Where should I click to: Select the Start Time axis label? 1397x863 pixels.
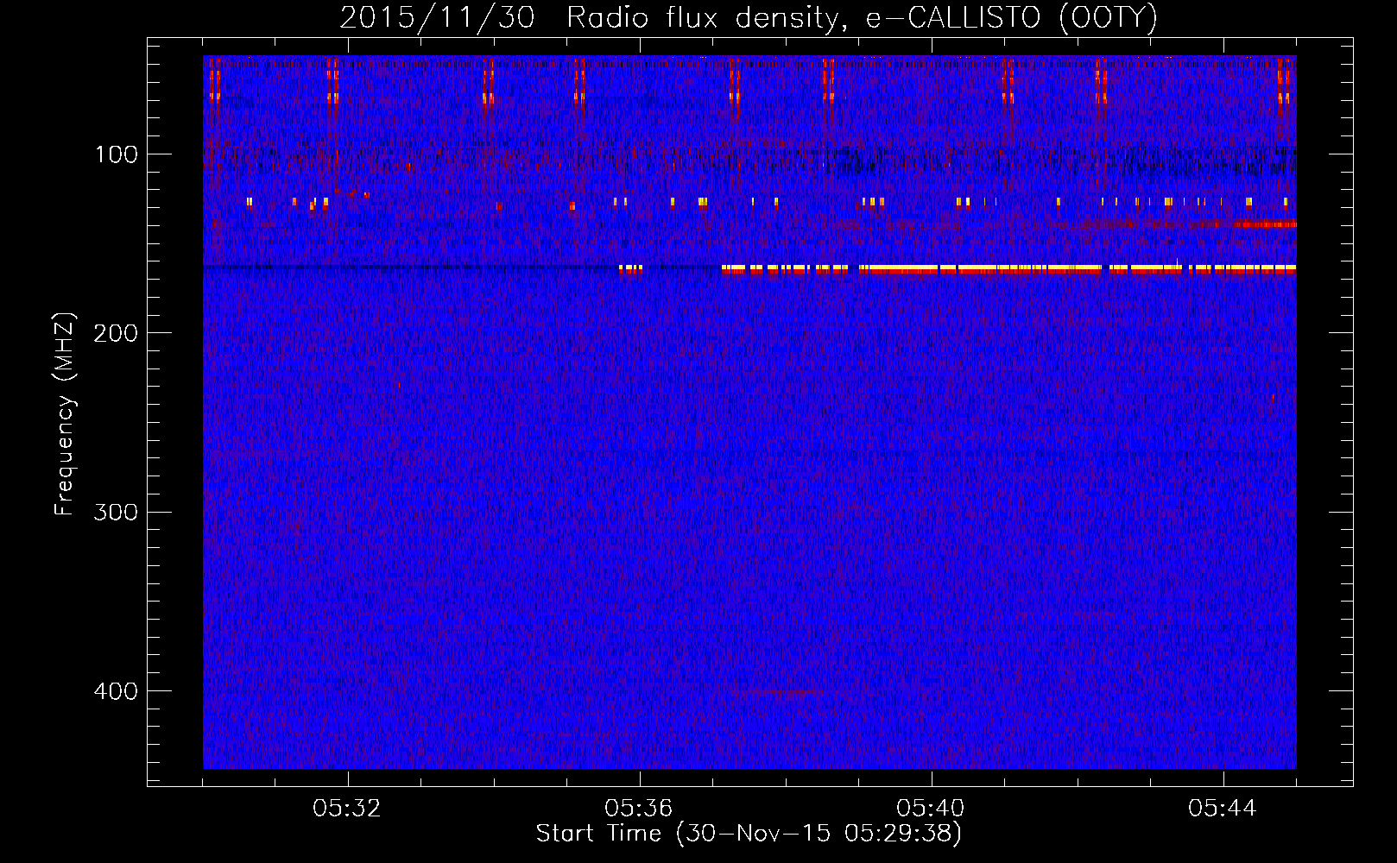(x=749, y=834)
